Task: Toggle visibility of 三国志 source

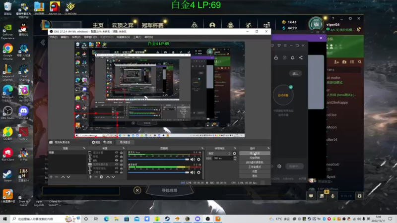Action: (x=117, y=172)
